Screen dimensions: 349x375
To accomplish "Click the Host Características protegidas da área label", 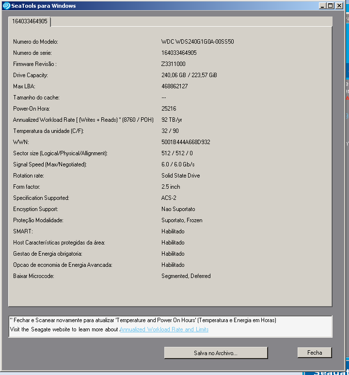I will (59, 243).
